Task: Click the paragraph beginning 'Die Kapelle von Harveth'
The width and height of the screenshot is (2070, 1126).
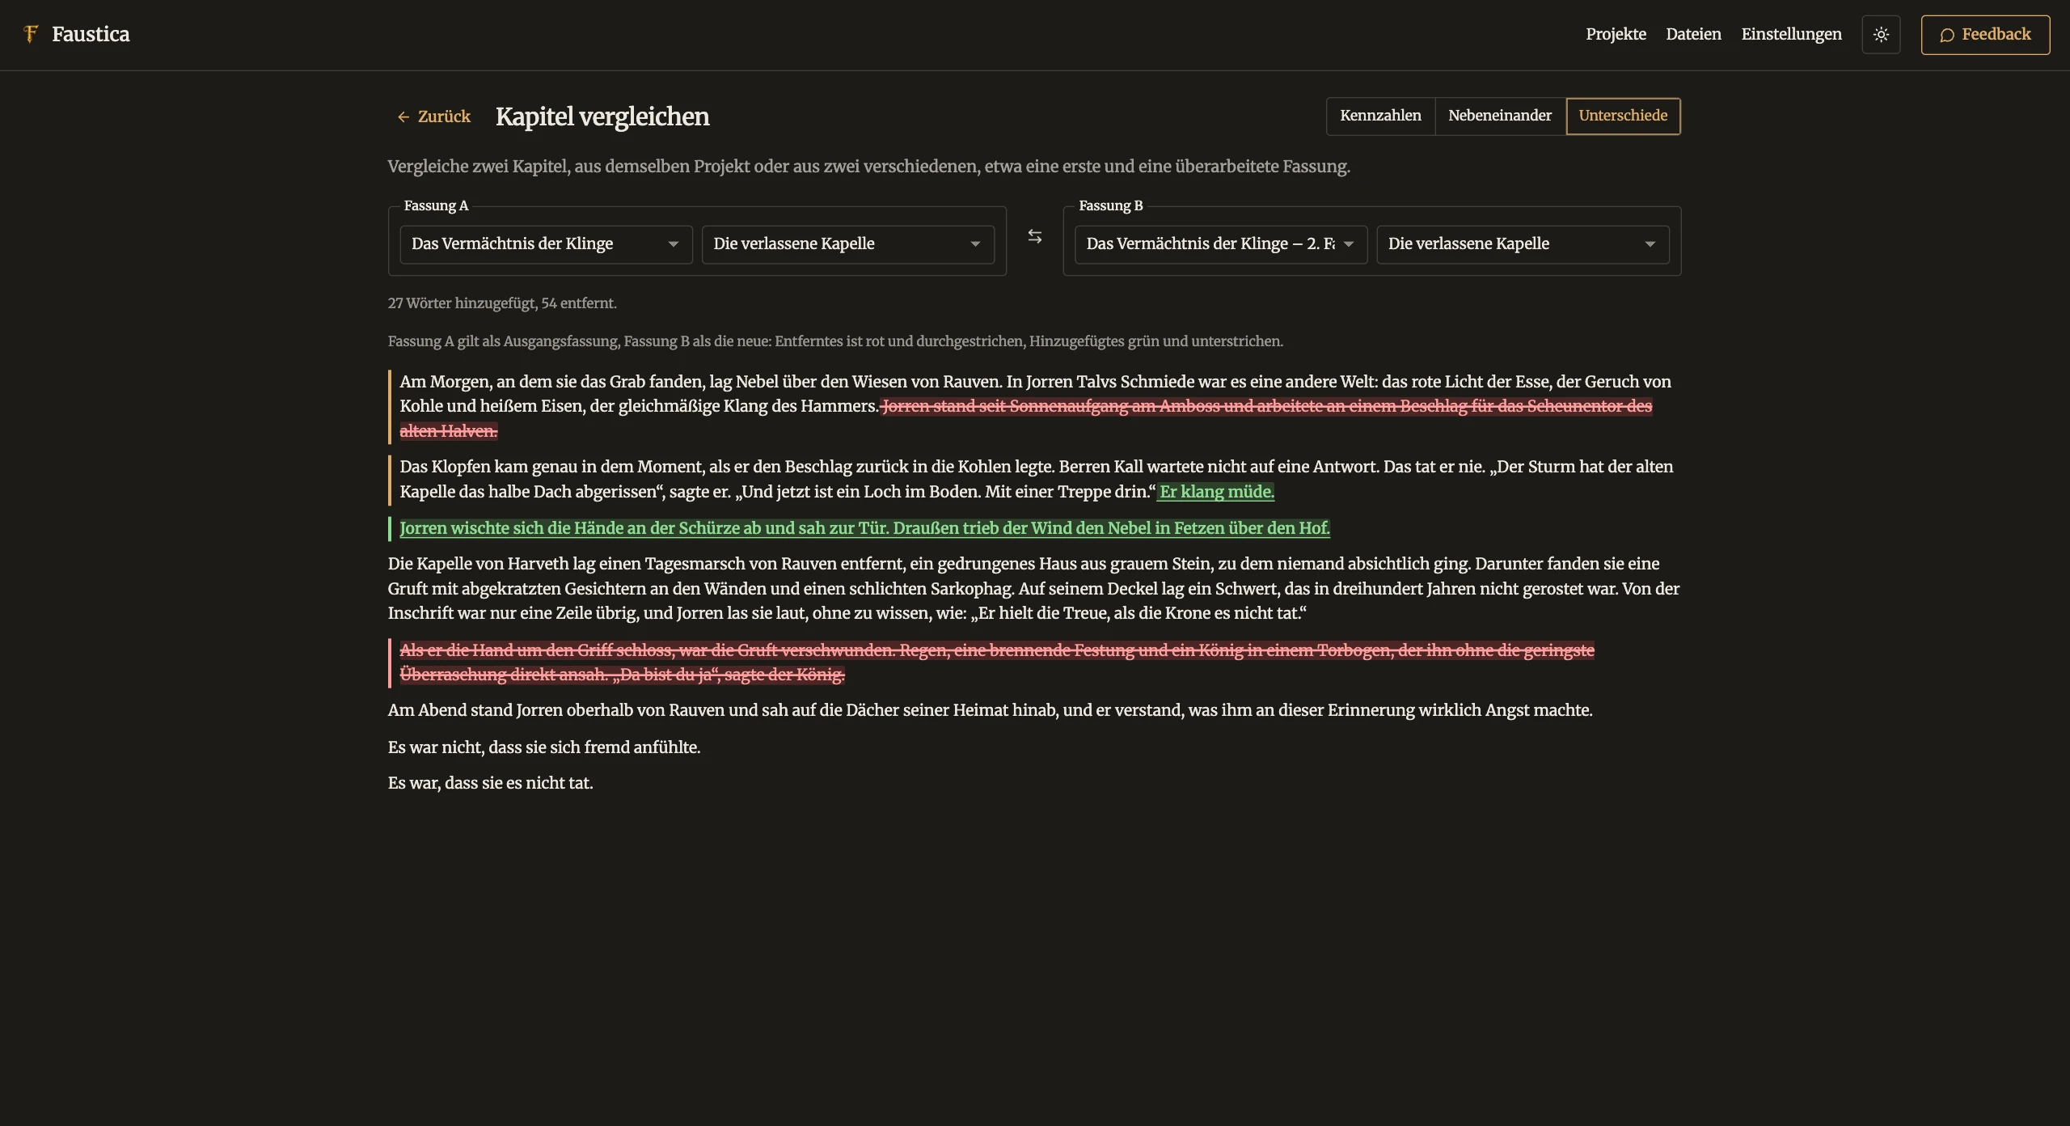Action: click(x=1033, y=589)
